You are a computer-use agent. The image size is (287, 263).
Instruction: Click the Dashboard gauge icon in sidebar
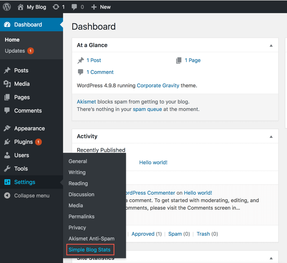[x=7, y=24]
